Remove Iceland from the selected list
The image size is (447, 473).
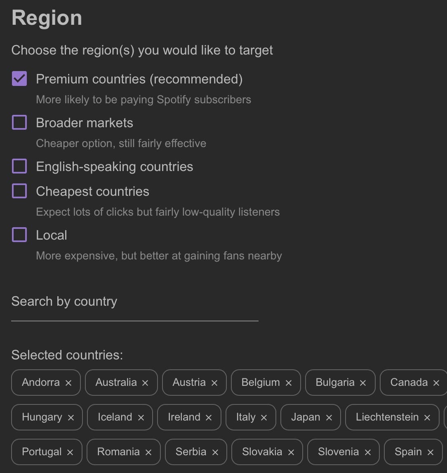[141, 418]
